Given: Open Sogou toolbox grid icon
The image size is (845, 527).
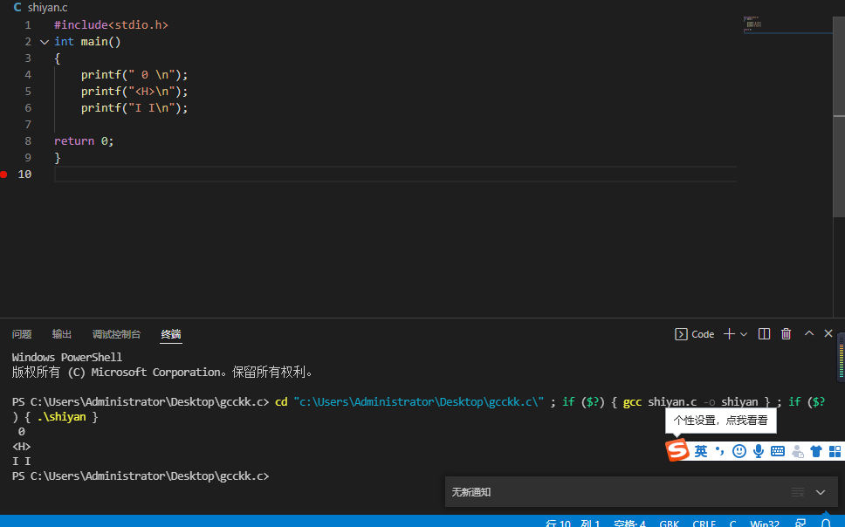Looking at the screenshot, I should pos(835,452).
